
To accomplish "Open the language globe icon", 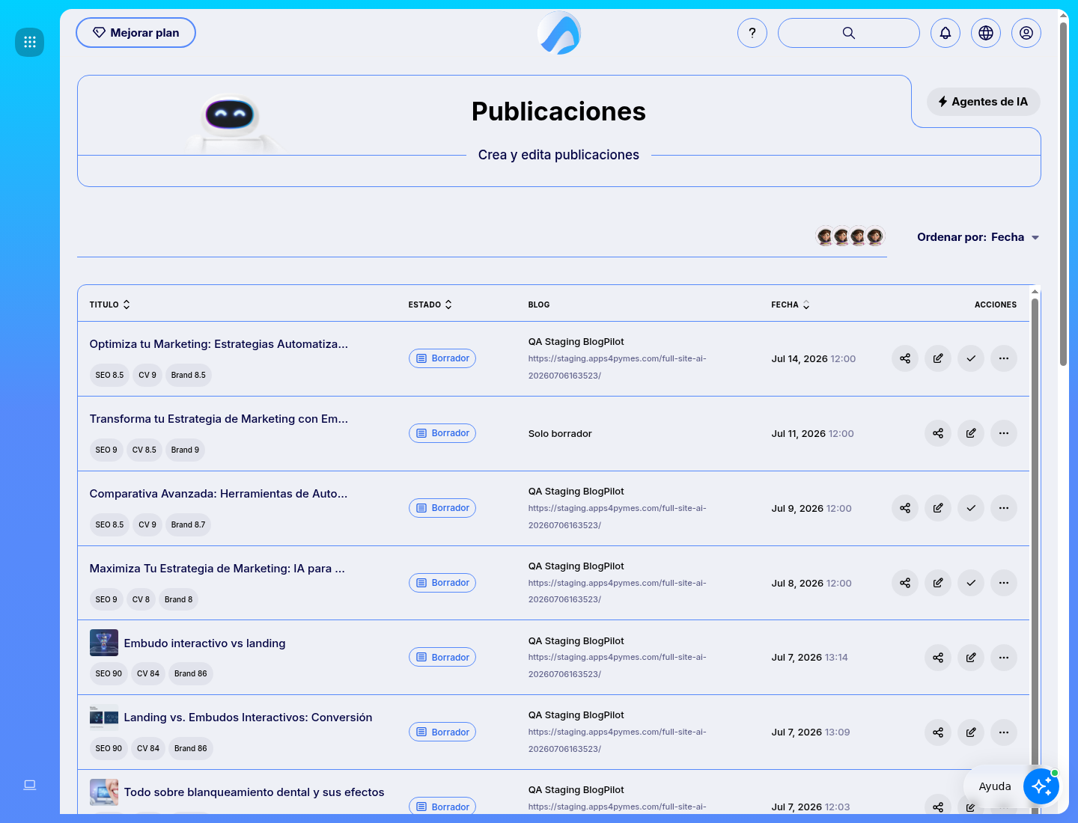I will [x=986, y=33].
